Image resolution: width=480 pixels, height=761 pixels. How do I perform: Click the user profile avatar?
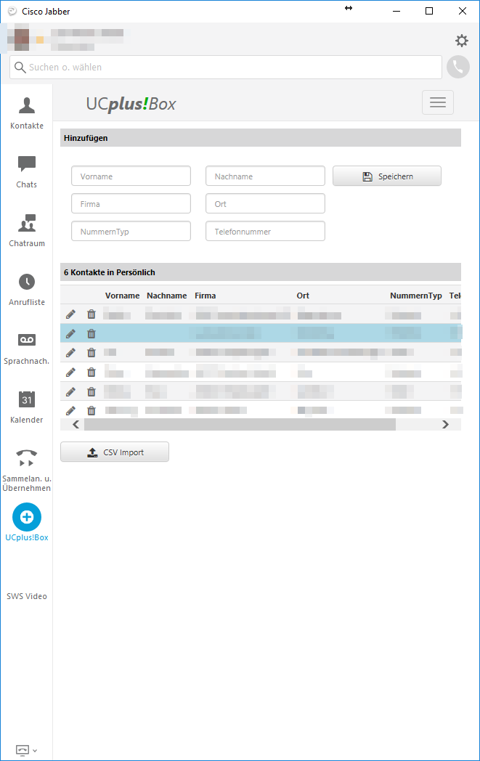tap(22, 40)
